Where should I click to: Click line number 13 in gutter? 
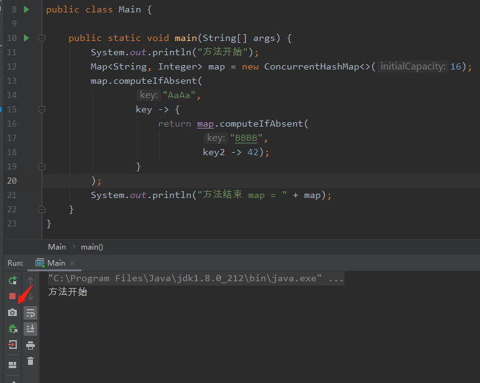click(12, 81)
